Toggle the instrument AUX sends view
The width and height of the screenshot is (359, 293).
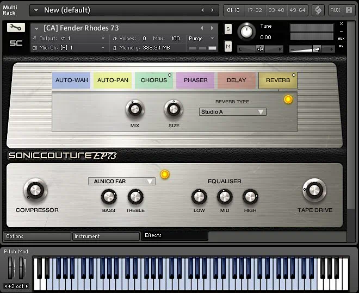coord(341,39)
